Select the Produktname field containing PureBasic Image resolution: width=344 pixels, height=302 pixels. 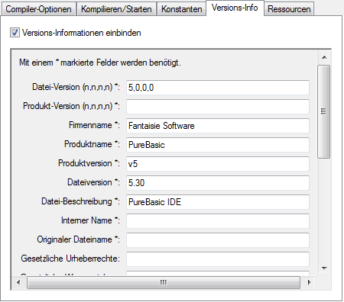coord(218,145)
